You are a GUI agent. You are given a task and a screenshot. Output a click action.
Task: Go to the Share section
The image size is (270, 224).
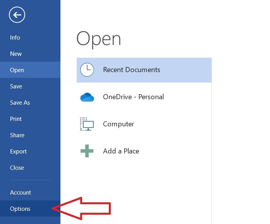click(17, 135)
